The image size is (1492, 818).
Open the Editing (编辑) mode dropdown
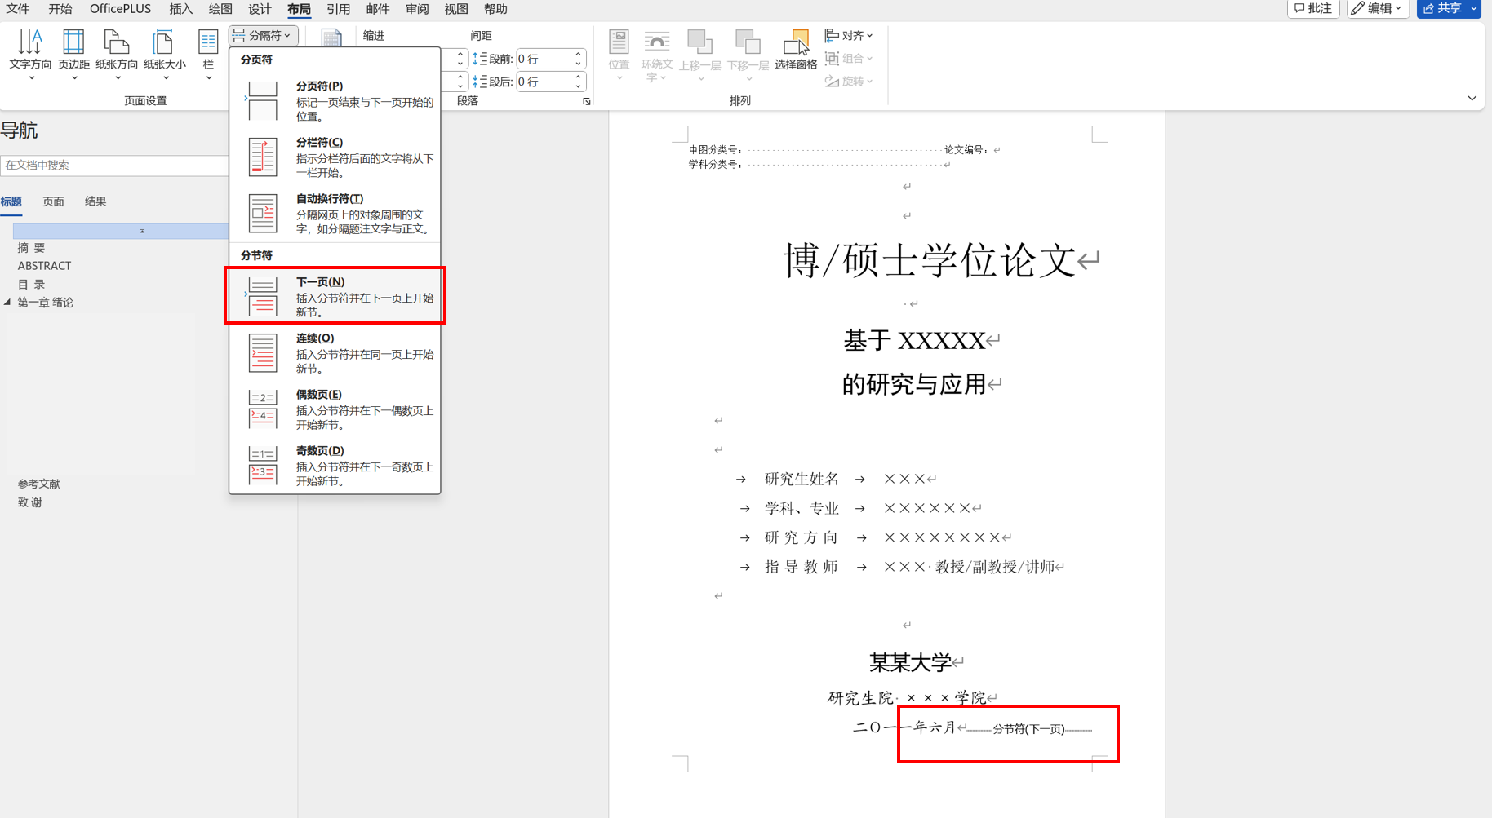point(1378,8)
